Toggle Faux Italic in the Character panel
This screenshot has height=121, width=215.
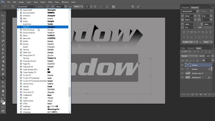(187, 32)
